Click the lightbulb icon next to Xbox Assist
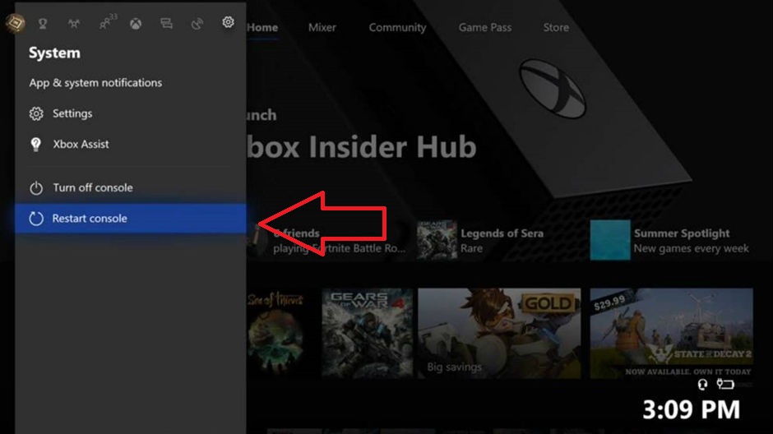This screenshot has width=773, height=434. pyautogui.click(x=36, y=145)
